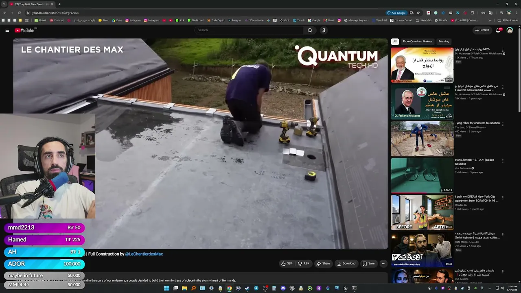Screen dimensions: 521x293
Task: Mute the tab using speaker icon
Action: click(x=47, y=4)
